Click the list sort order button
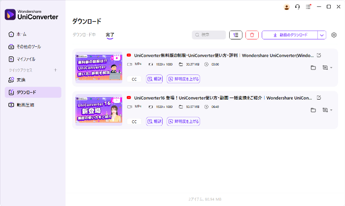The image size is (345, 206). click(x=236, y=35)
